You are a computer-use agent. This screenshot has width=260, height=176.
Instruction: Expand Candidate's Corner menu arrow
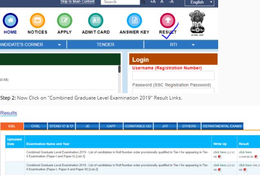(x=59, y=45)
